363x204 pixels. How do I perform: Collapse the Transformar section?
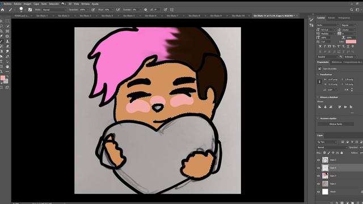[x=318, y=74]
